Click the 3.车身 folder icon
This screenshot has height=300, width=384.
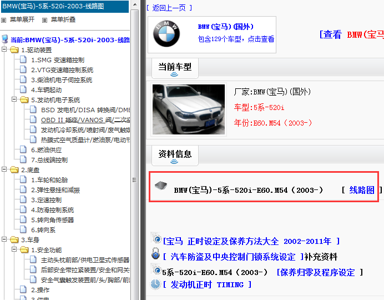[14, 239]
